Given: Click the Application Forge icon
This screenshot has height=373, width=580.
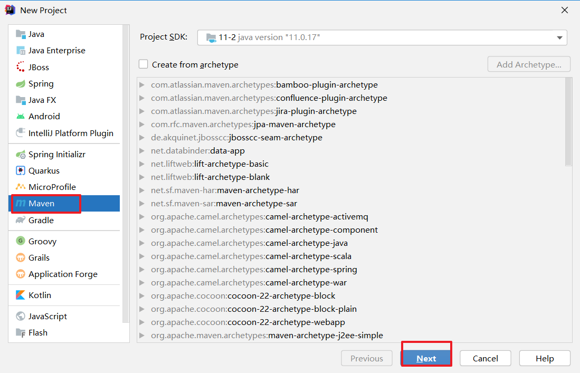Looking at the screenshot, I should tap(21, 274).
